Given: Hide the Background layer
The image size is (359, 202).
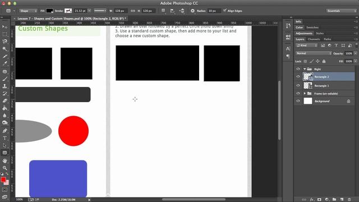Looking at the screenshot, I should 298,101.
